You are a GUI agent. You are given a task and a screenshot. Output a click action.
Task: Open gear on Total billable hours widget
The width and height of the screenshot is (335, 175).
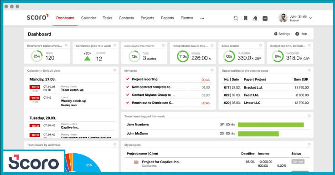[212, 45]
